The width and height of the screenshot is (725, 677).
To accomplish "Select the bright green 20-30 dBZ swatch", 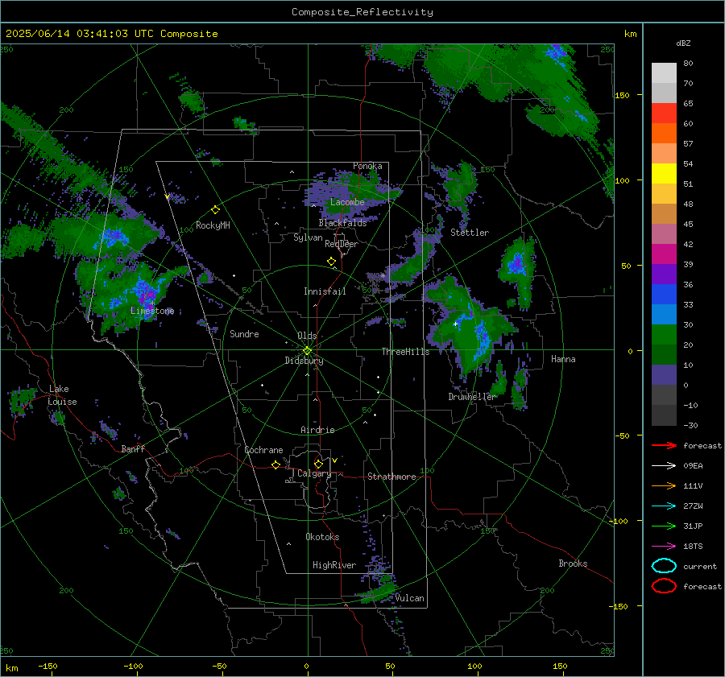I will 664,335.
